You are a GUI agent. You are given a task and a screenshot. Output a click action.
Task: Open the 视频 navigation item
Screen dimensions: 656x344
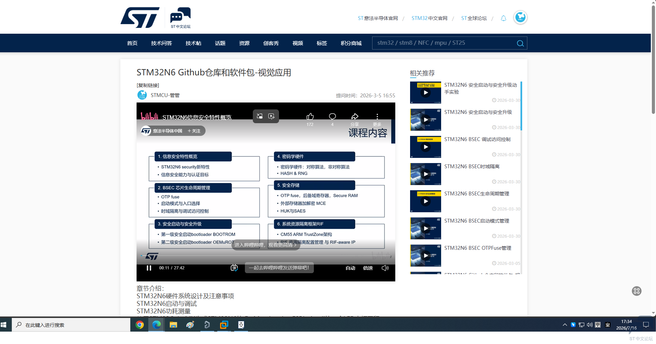click(298, 43)
